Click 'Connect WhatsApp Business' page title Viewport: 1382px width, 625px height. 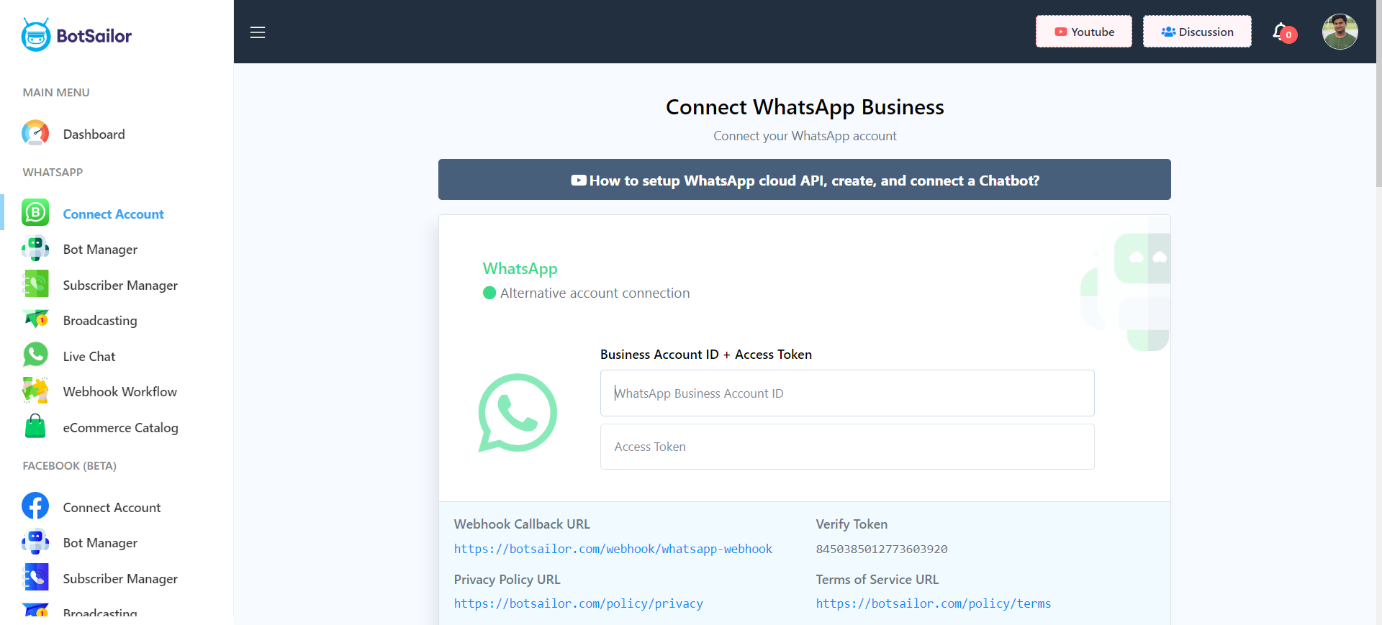[x=805, y=107]
